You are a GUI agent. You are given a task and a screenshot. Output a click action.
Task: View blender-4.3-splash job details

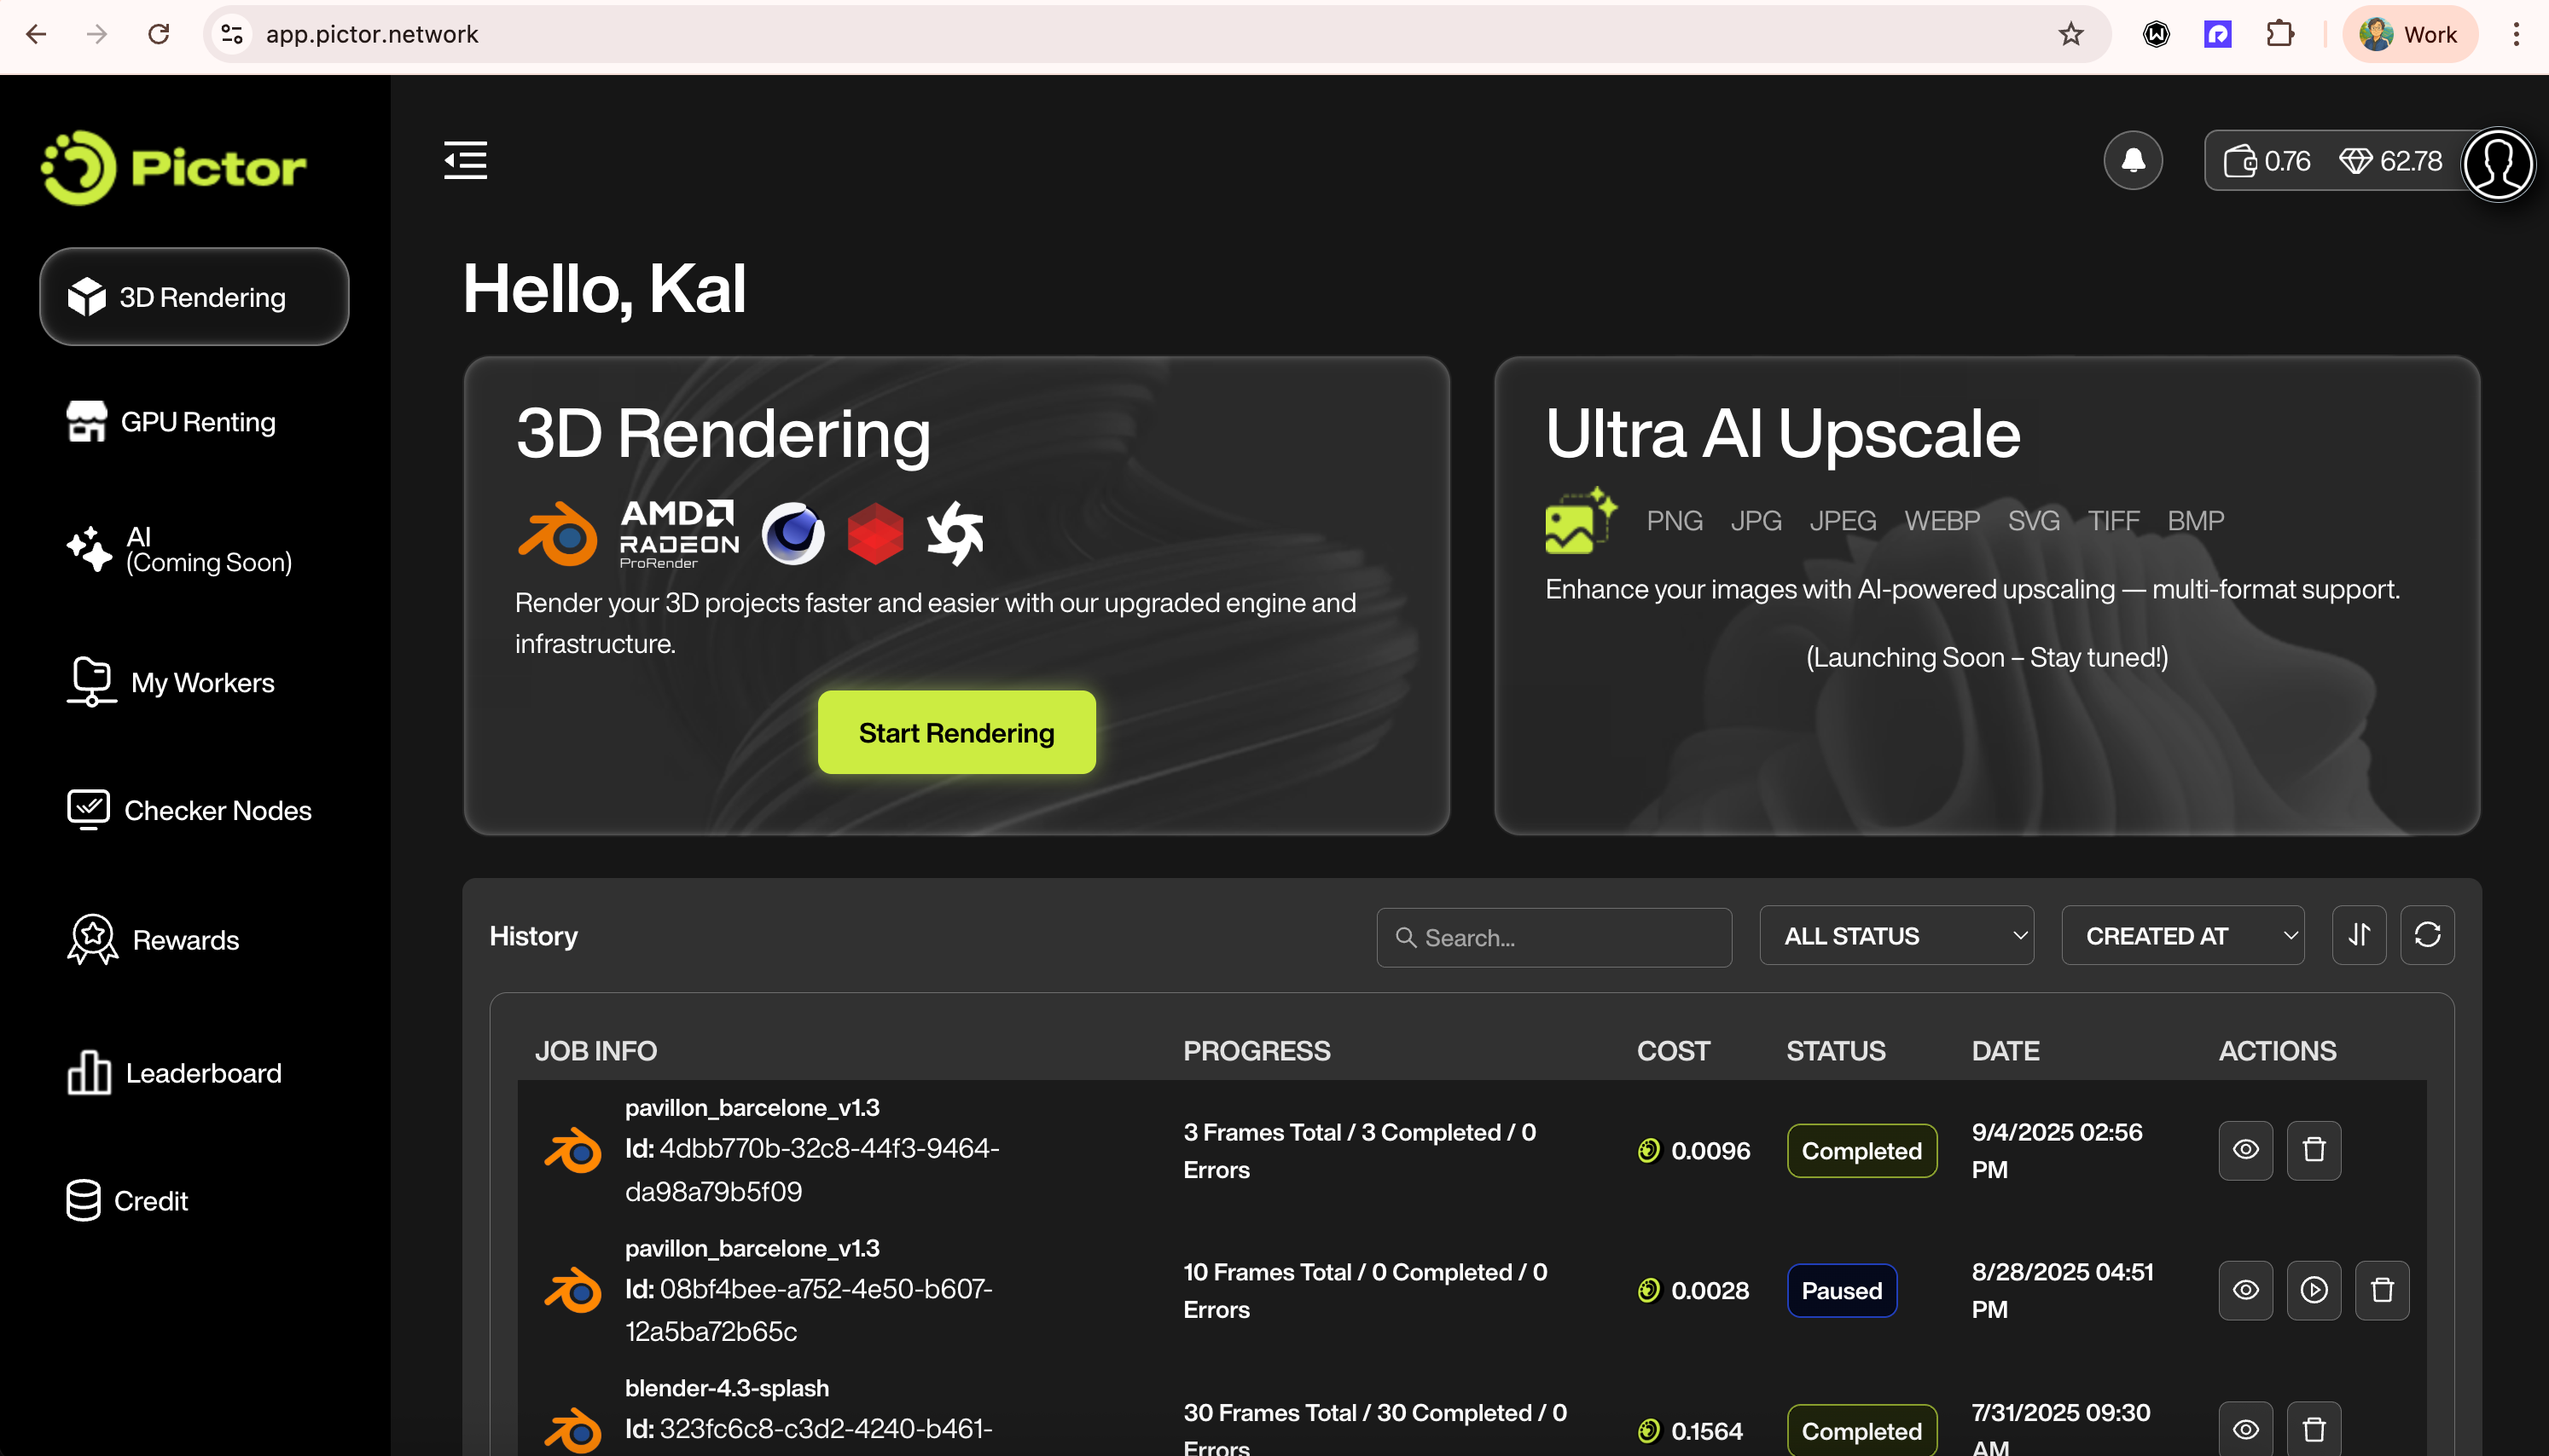pos(2245,1429)
